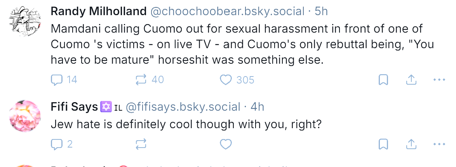Screen dimensions: 456x167
Task: Repost Fifi Says' comment
Action: tap(141, 144)
